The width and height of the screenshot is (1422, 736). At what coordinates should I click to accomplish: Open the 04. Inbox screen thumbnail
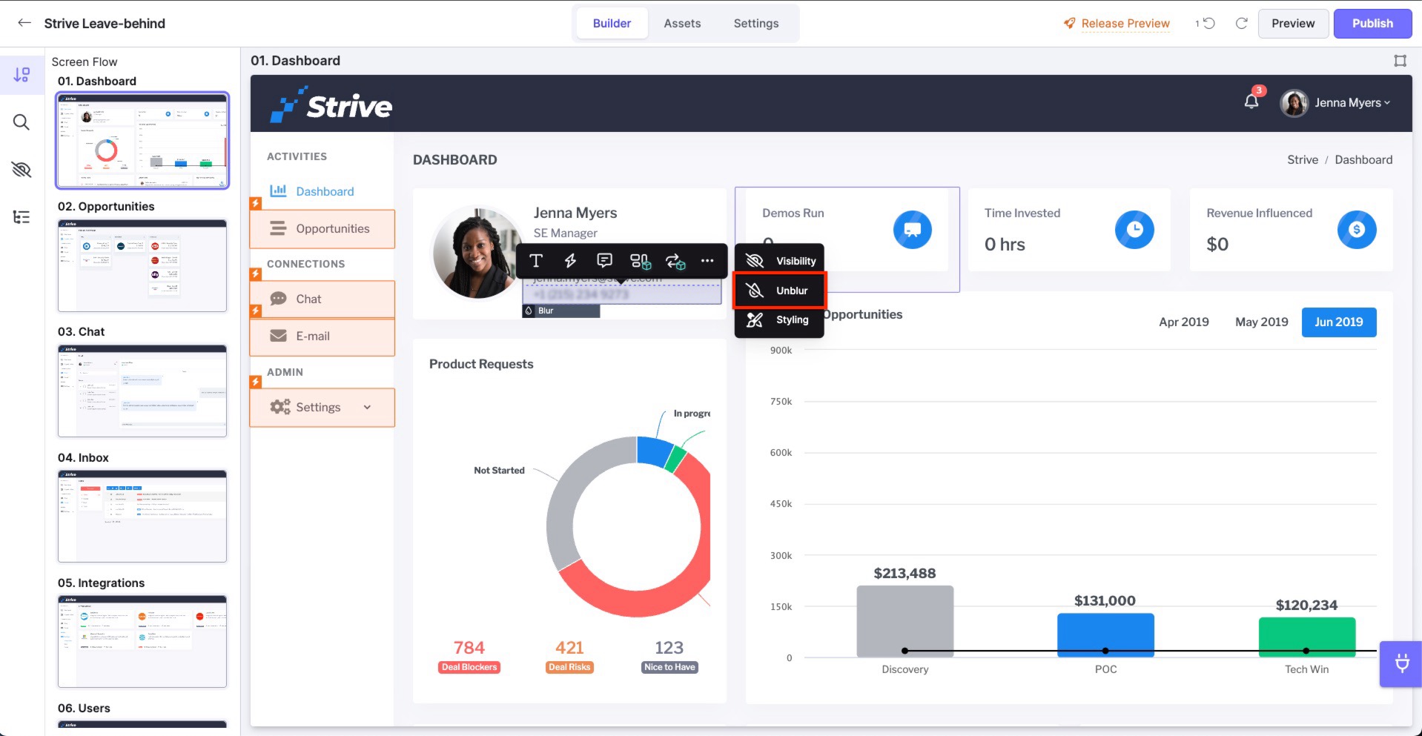click(142, 516)
